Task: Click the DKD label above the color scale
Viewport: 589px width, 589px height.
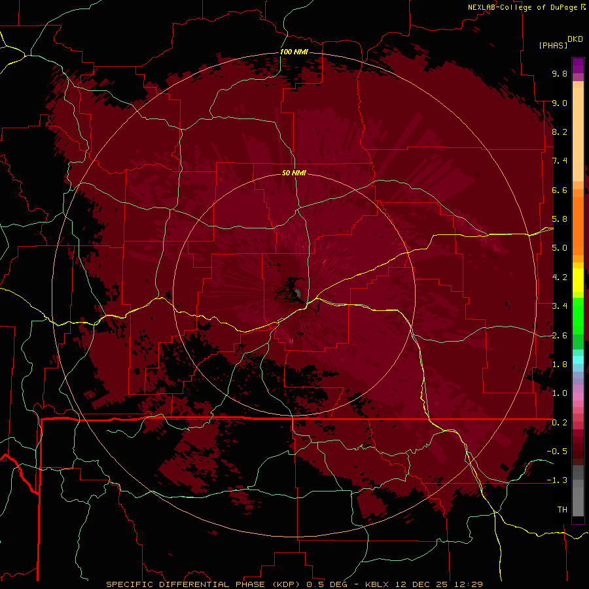Action: coord(575,39)
